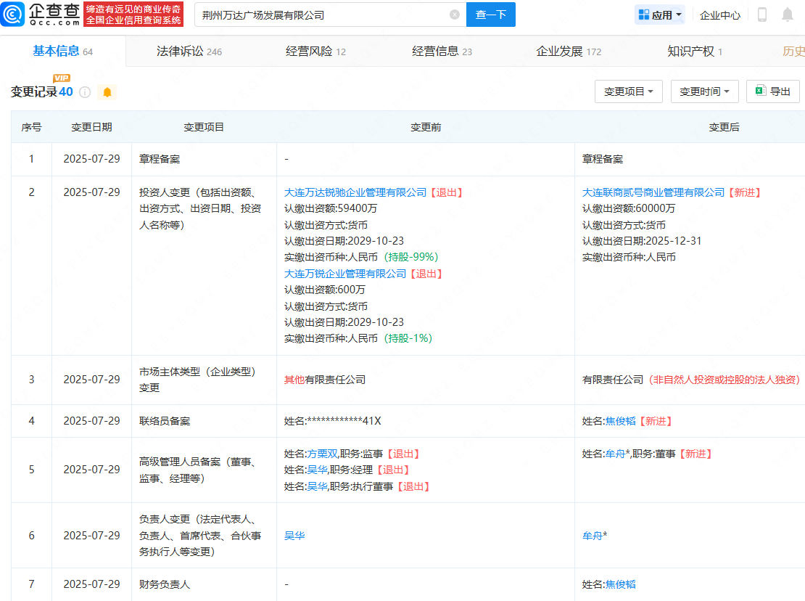The height and width of the screenshot is (601, 805).
Task: Open 企业中心 link
Action: pos(719,15)
